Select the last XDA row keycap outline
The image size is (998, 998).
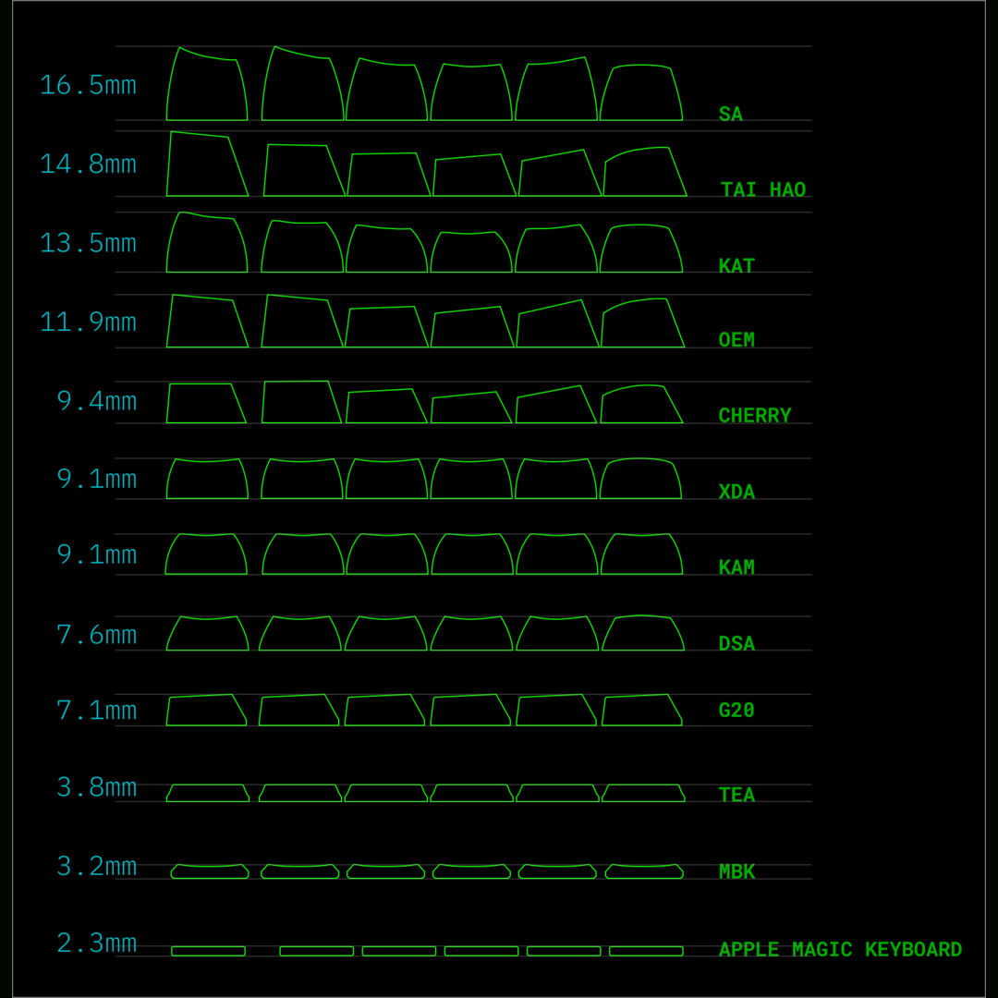coord(640,480)
